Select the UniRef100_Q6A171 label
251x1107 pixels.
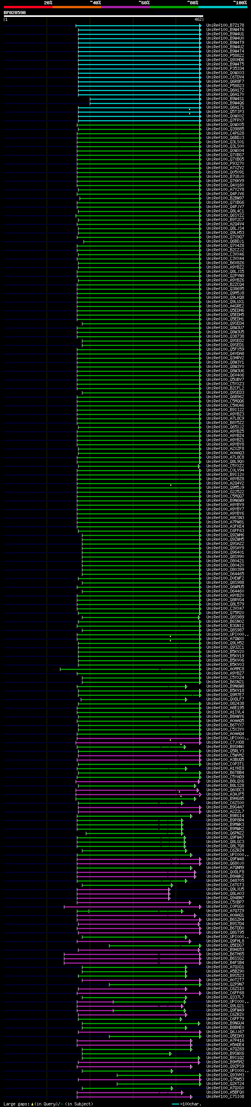[225, 108]
